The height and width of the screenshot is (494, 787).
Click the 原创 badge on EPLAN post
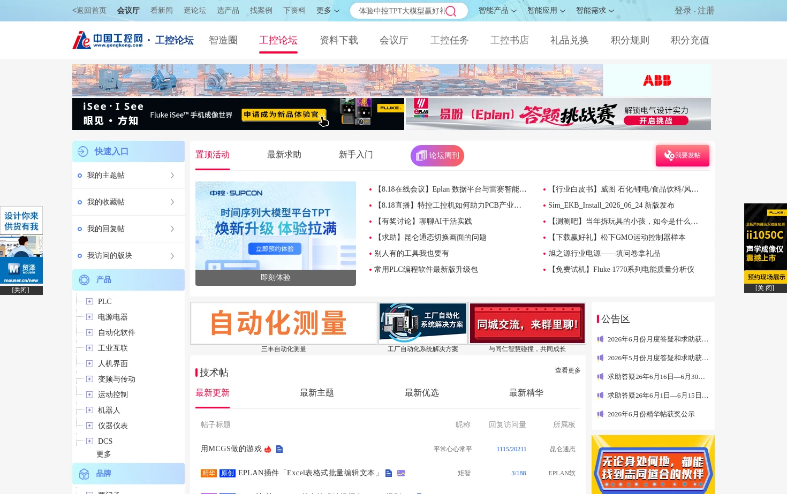click(228, 473)
